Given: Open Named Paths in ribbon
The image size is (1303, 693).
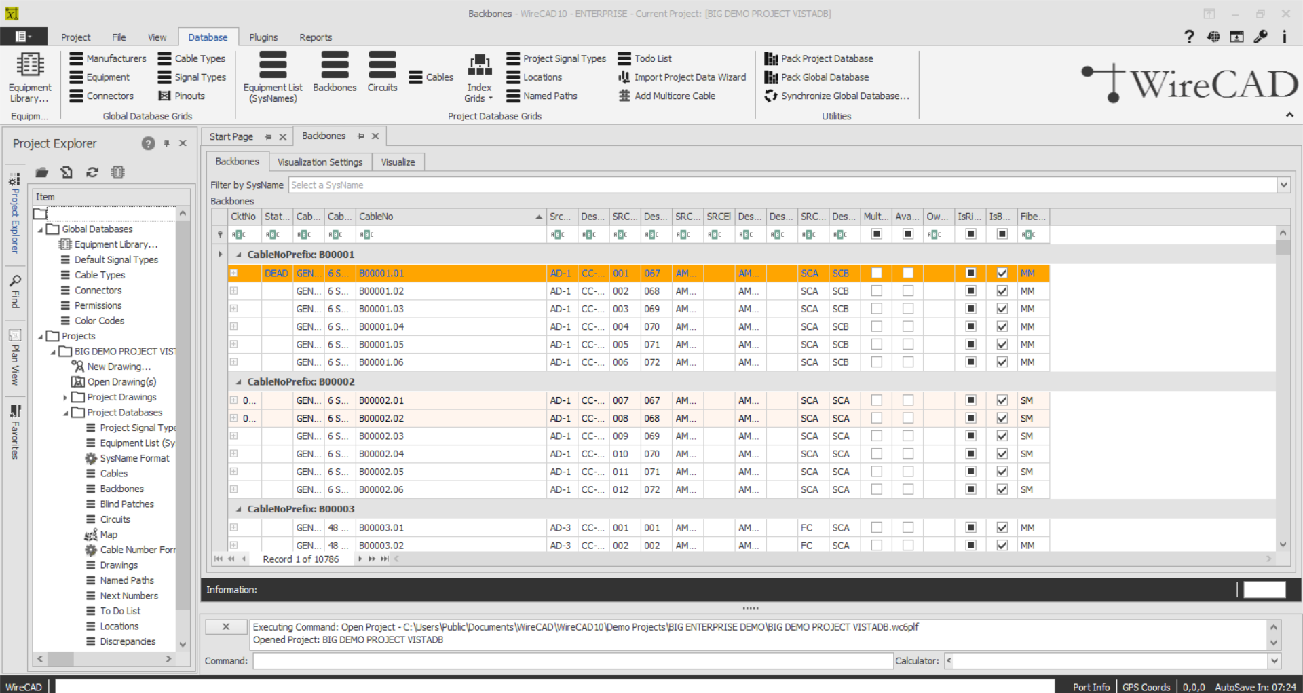Looking at the screenshot, I should (x=542, y=96).
